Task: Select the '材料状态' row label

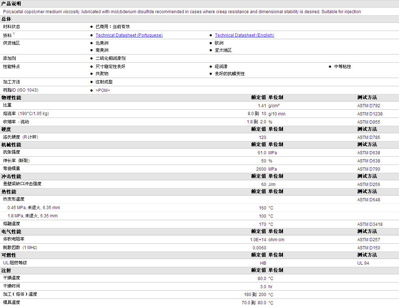Action: pyautogui.click(x=11, y=26)
